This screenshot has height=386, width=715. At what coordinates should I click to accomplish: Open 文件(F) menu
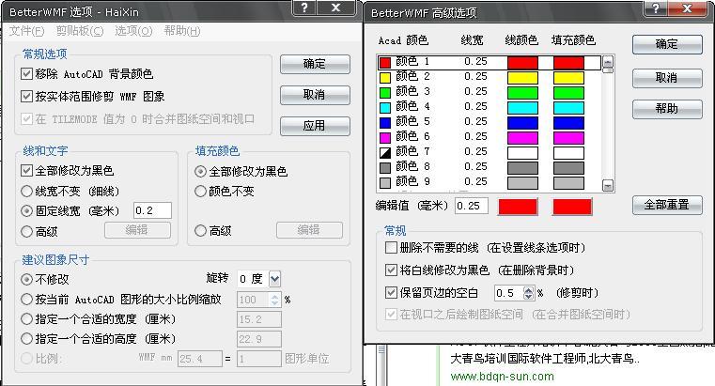point(26,31)
